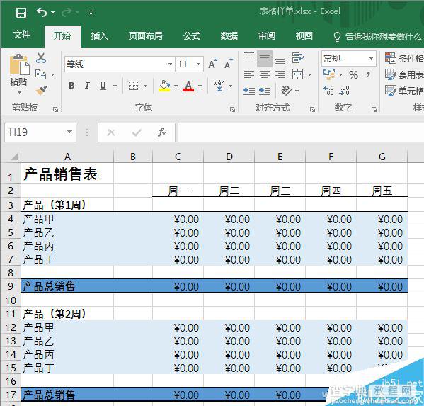
Task: Click the text orientation icon
Action: [287, 90]
